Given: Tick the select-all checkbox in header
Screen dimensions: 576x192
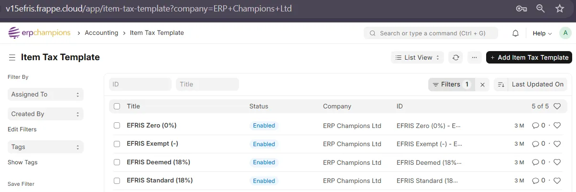Looking at the screenshot, I should (x=117, y=106).
